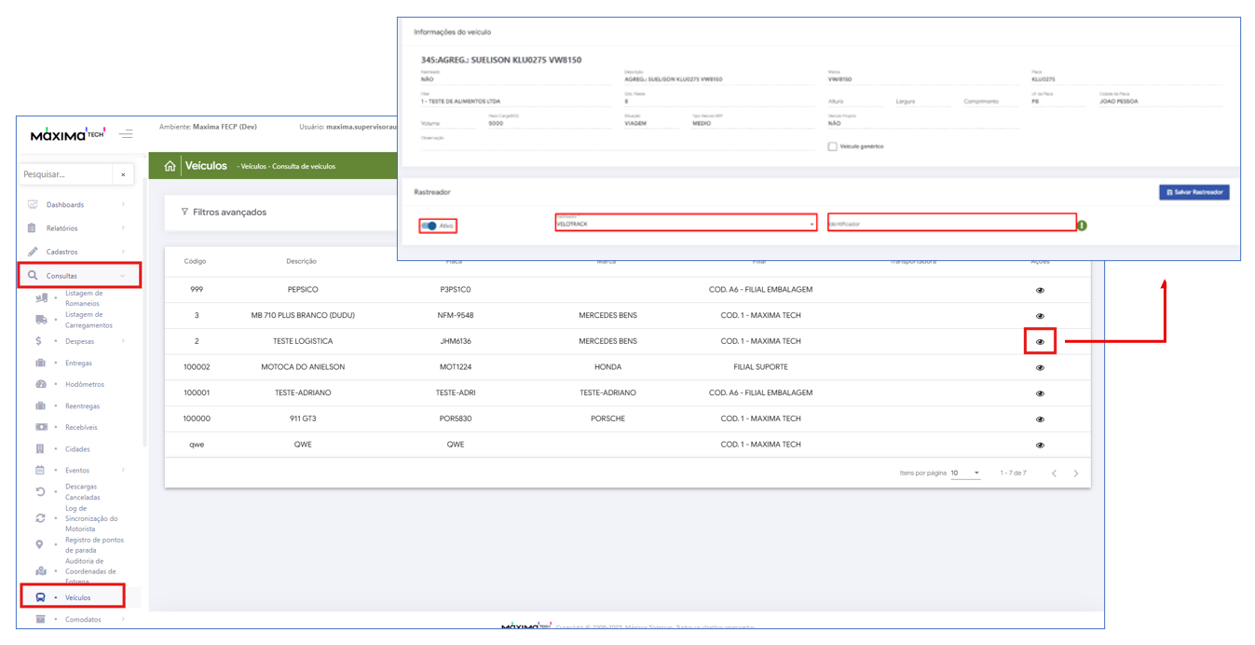Click the Identificador input field
This screenshot has width=1255, height=645.
point(950,224)
